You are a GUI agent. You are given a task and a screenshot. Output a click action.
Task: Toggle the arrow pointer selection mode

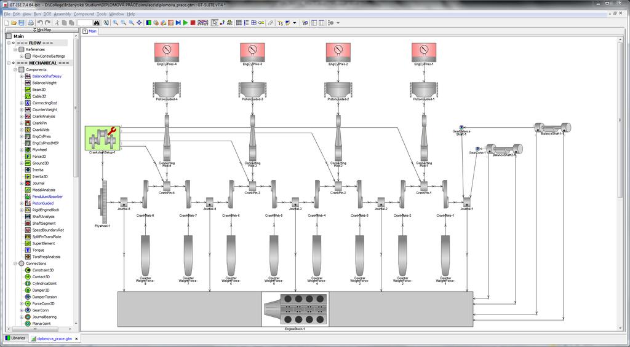[215, 23]
